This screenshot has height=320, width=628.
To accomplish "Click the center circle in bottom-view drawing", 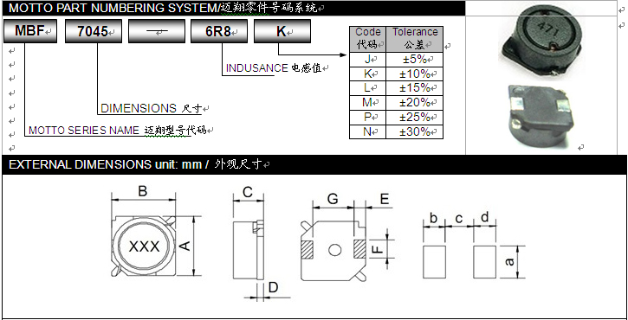I will coord(335,251).
